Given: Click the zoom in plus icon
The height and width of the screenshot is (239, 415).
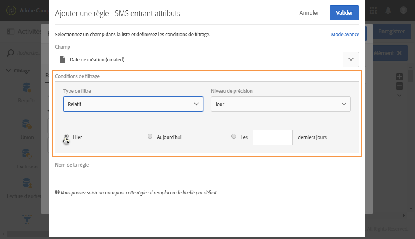Looking at the screenshot, I should [x=399, y=77].
